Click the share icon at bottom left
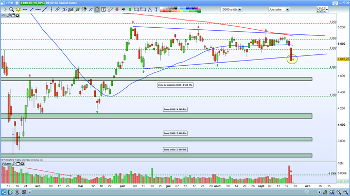This screenshot has width=350, height=196. pos(4,192)
